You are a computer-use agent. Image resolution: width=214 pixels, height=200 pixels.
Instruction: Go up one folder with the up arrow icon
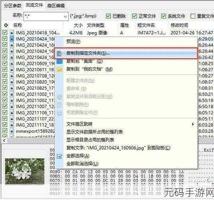(x=6, y=25)
